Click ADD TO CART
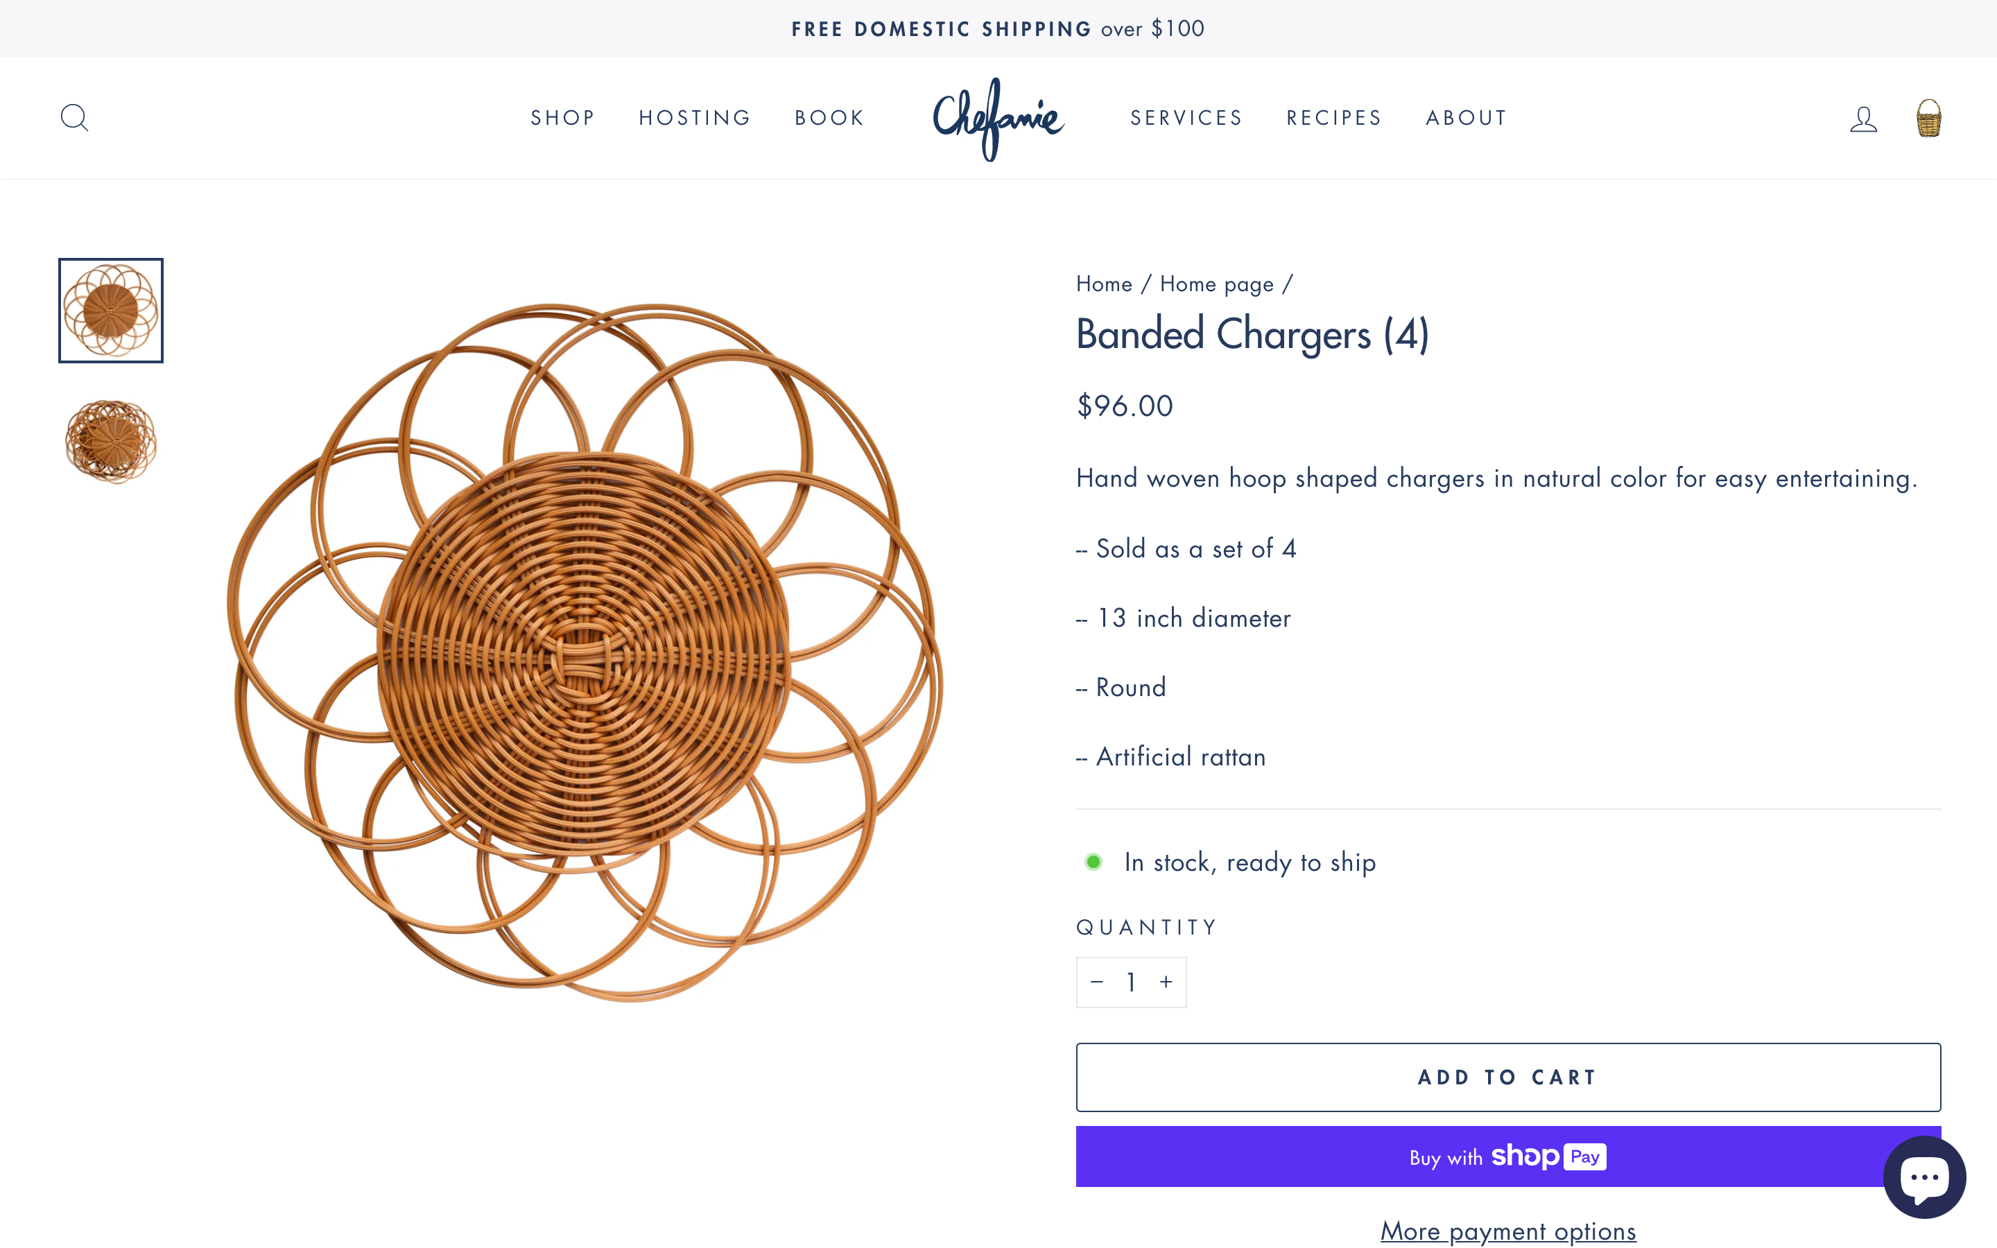 pos(1507,1076)
